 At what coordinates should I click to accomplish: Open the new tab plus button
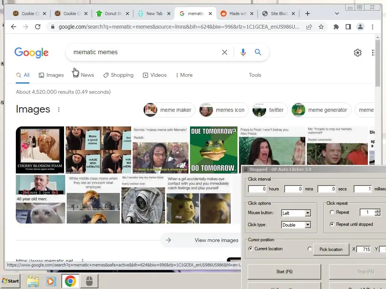[x=308, y=14]
